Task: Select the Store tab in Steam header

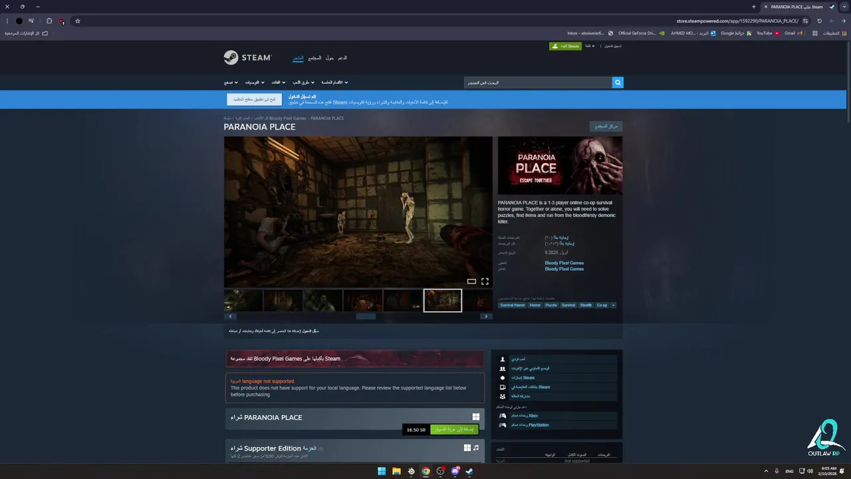Action: coord(298,58)
